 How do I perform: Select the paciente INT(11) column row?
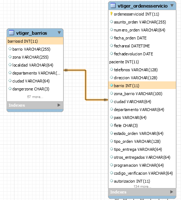pyautogui.click(x=142, y=62)
